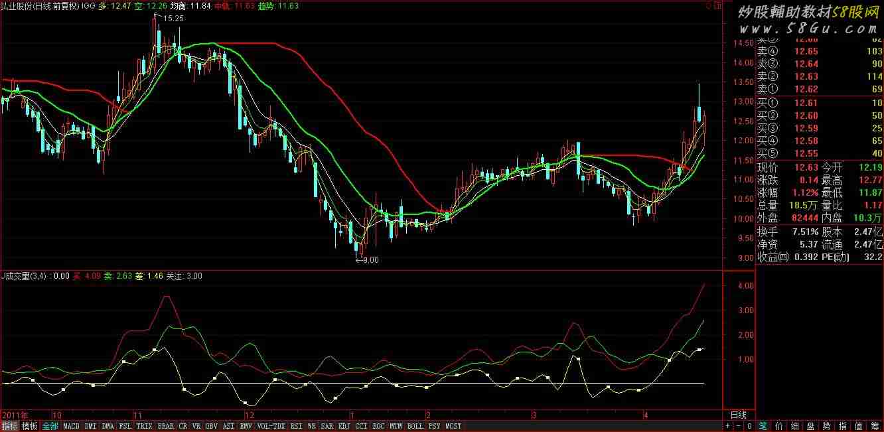
Task: Choose the BRAR indicator
Action: [x=166, y=426]
